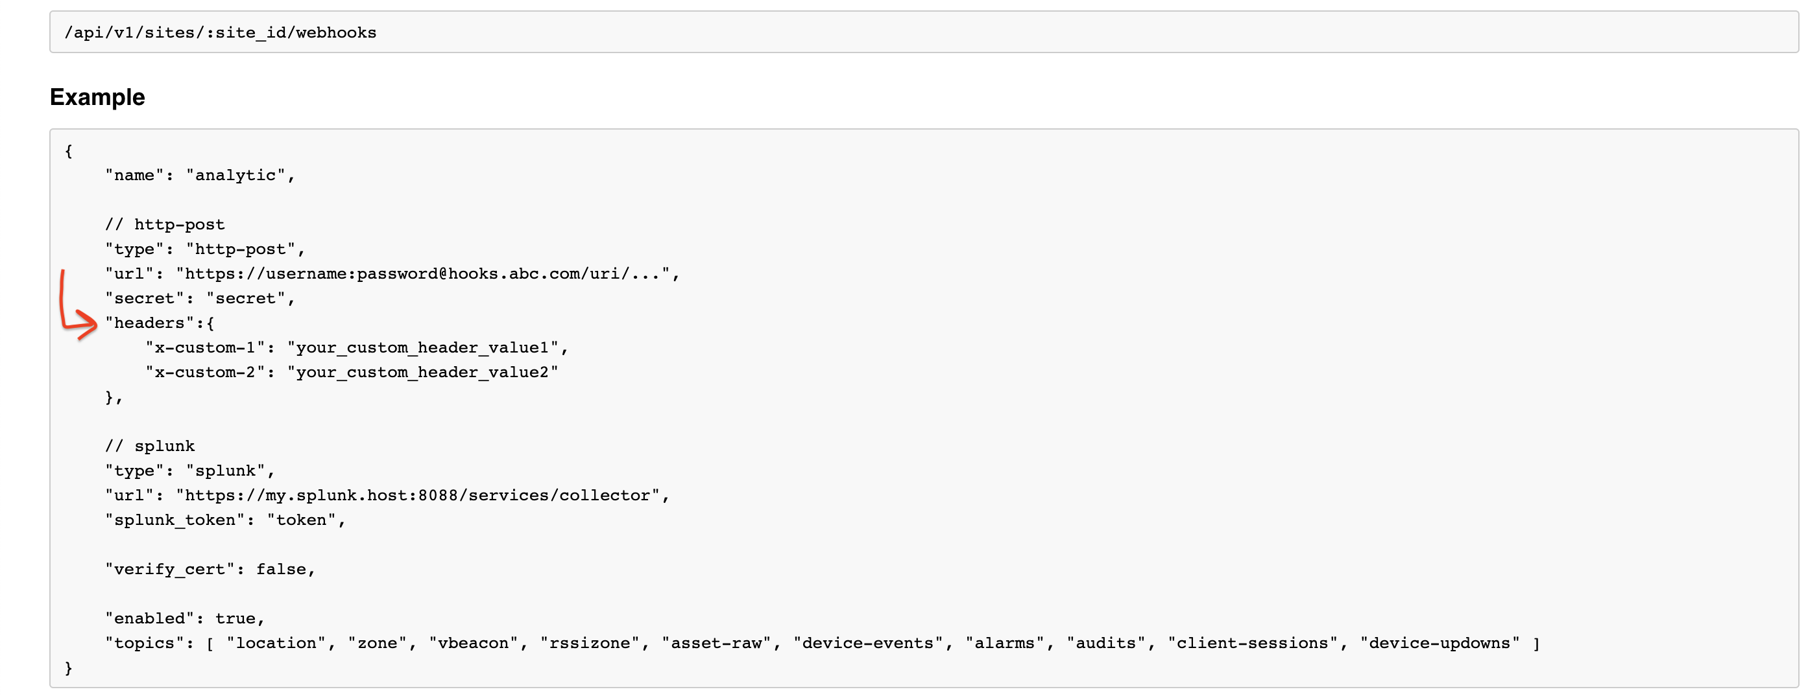The height and width of the screenshot is (696, 1819).
Task: Click the "name": "analytic" line
Action: (200, 175)
